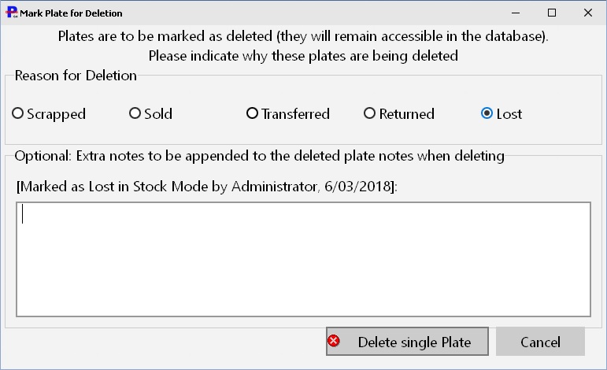The width and height of the screenshot is (607, 370).
Task: Click the app logo in title bar
Action: click(12, 13)
